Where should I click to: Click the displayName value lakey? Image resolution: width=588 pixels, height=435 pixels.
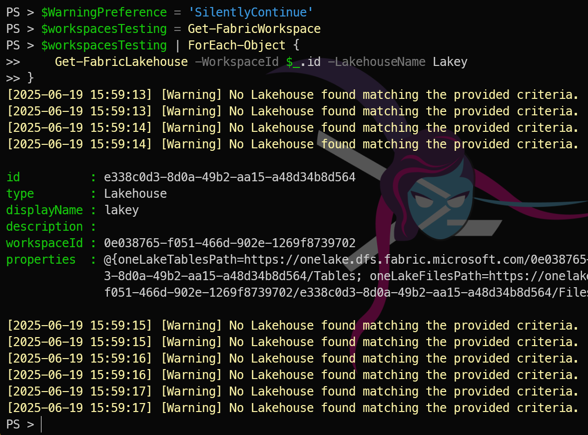coord(121,210)
